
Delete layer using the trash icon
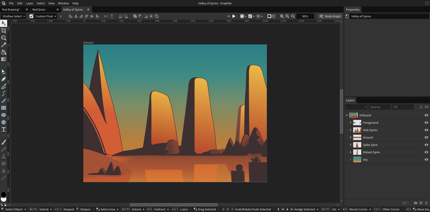tap(426, 203)
